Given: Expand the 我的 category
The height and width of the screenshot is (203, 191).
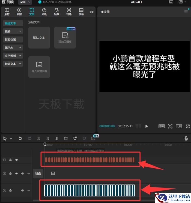Looking at the screenshot, I should [13, 31].
